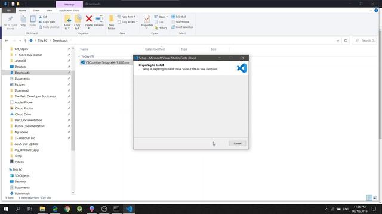Collapse the Today group
Viewport: 382px width, 214px height.
(x=79, y=56)
